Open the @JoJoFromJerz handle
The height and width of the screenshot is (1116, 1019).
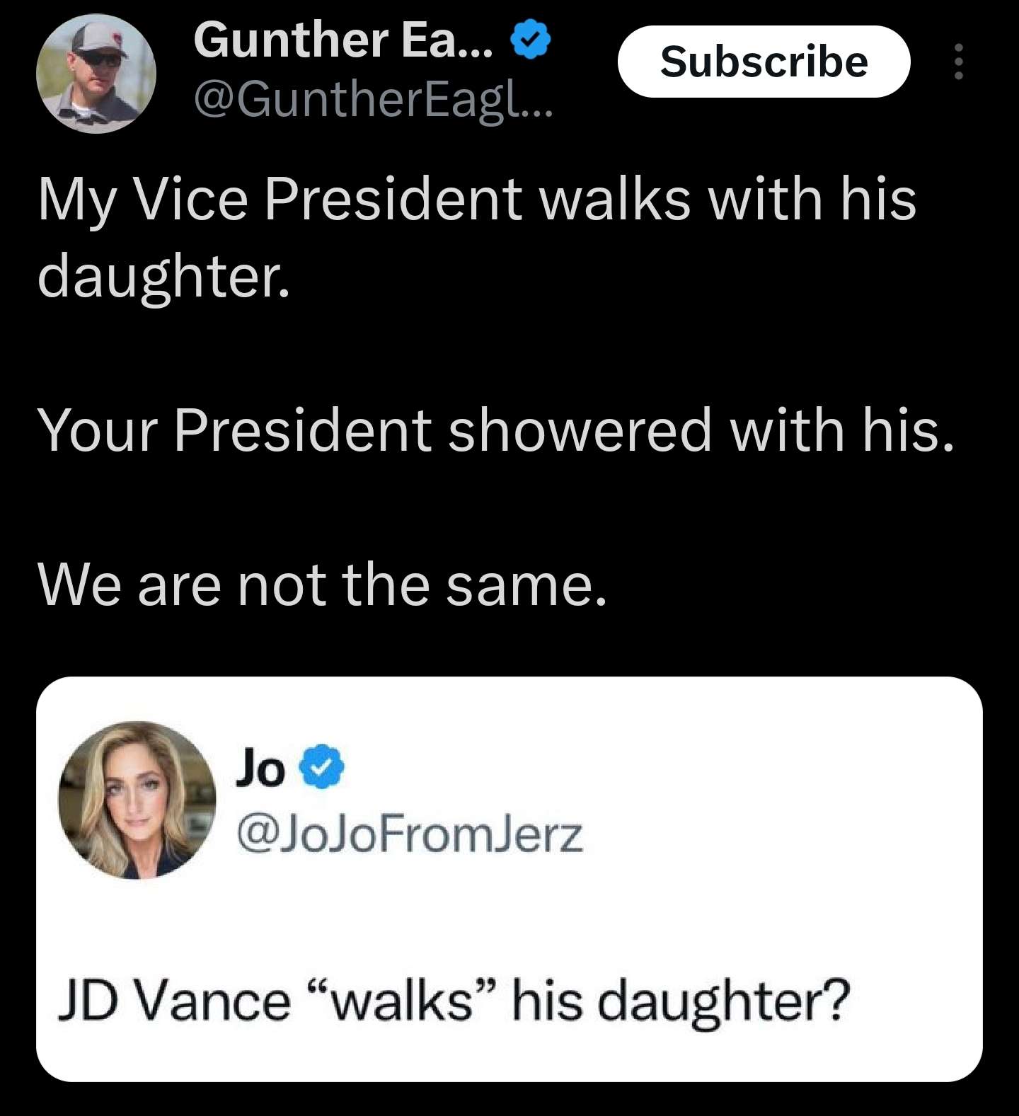pos(410,834)
